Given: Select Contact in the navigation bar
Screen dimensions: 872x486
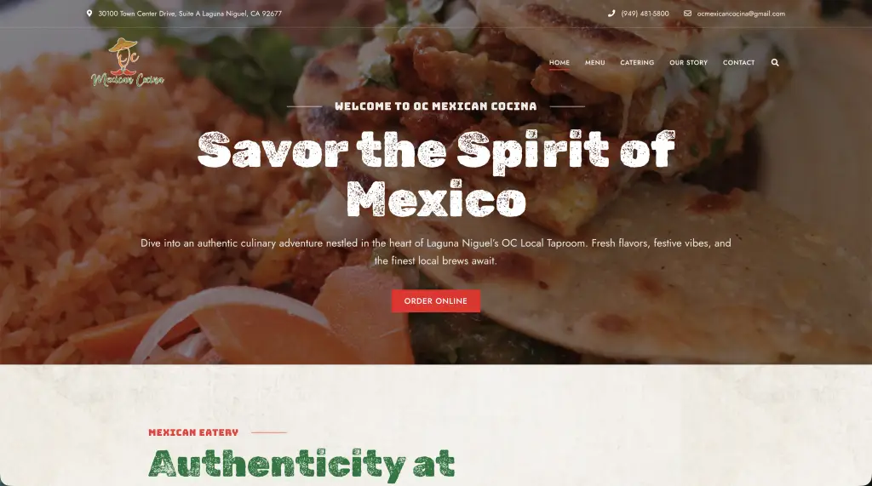Looking at the screenshot, I should pyautogui.click(x=738, y=62).
